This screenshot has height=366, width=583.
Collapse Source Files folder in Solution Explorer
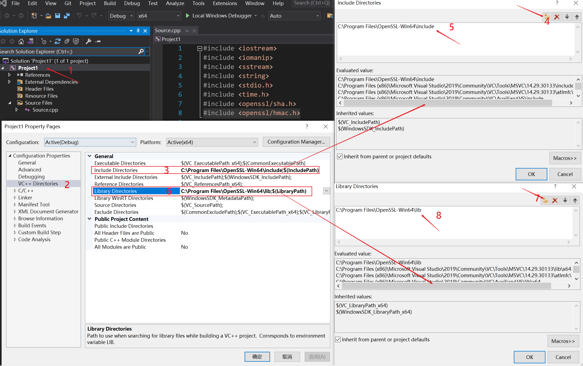(10, 103)
